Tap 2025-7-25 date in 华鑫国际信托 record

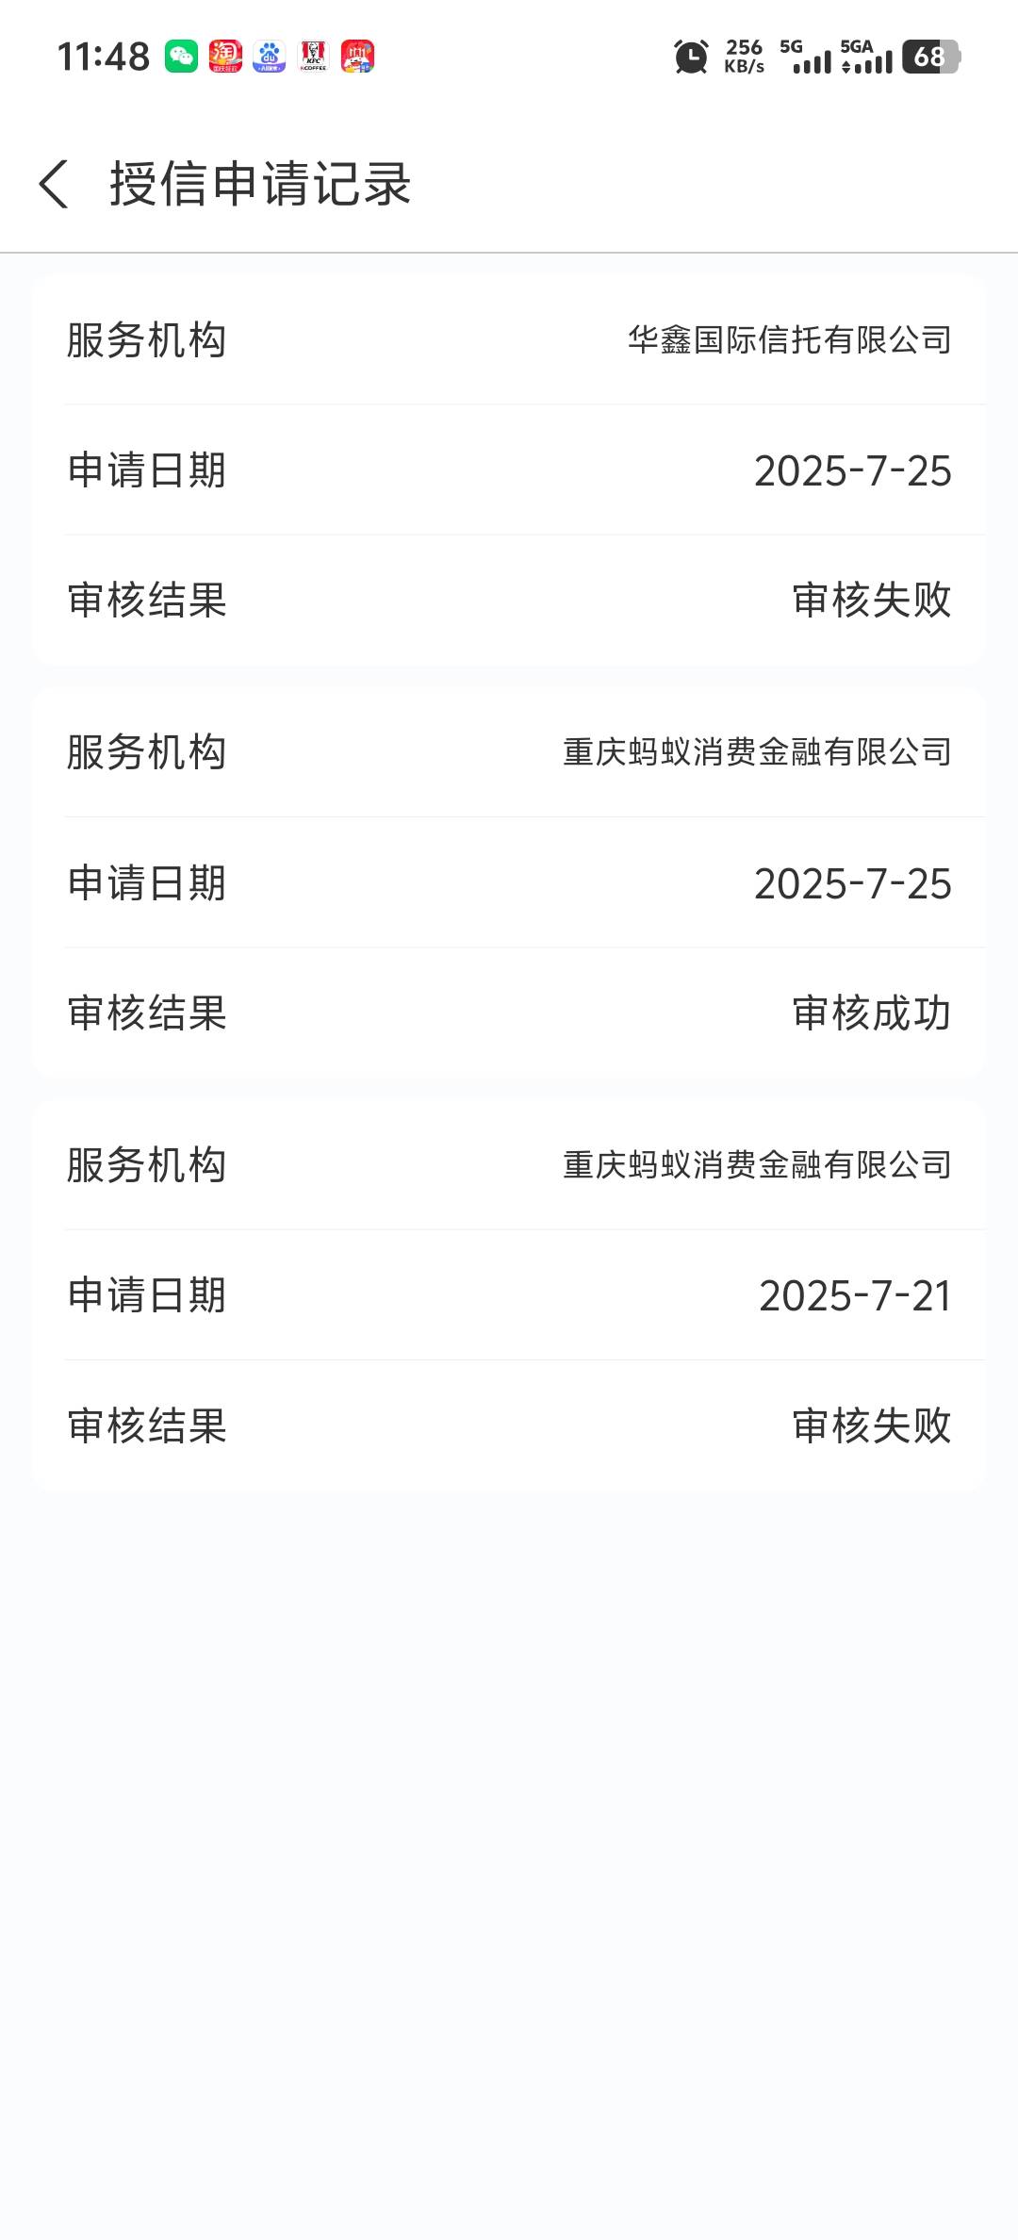pos(852,470)
